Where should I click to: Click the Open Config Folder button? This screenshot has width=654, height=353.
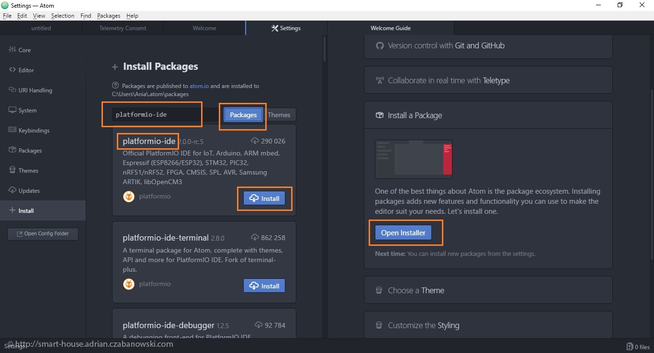point(43,234)
